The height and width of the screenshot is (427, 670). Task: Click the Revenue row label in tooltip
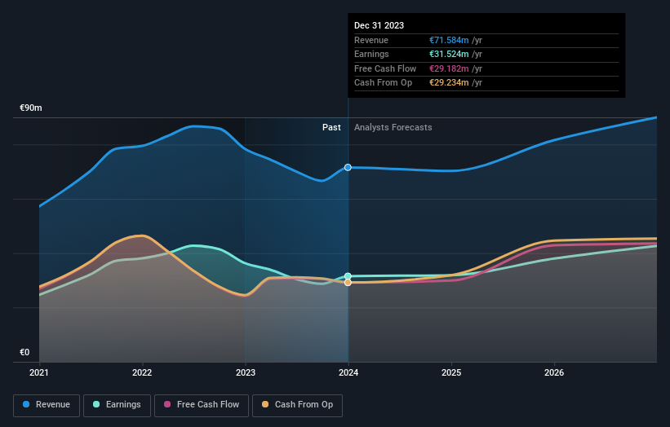tap(371, 40)
